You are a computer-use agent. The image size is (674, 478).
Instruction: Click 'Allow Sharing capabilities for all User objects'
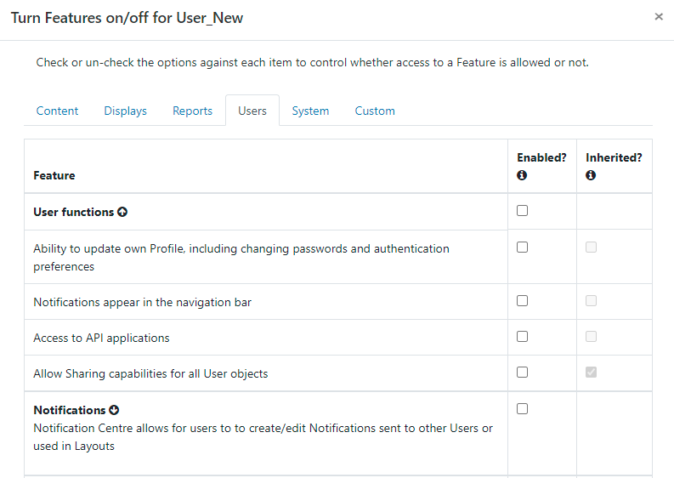tap(150, 374)
